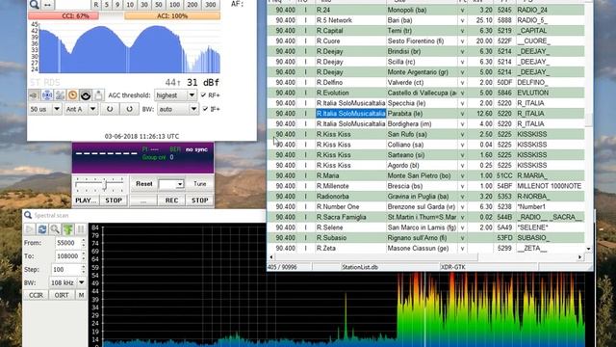Select the R.Maria Monte San Pietro row
The width and height of the screenshot is (616, 347).
point(425,175)
